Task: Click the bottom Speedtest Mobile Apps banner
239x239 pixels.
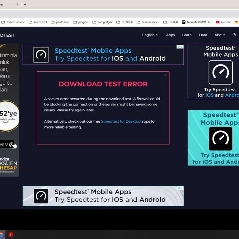Action: pos(103,196)
